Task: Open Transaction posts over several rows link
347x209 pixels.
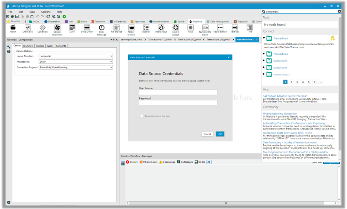Action: pos(288,133)
